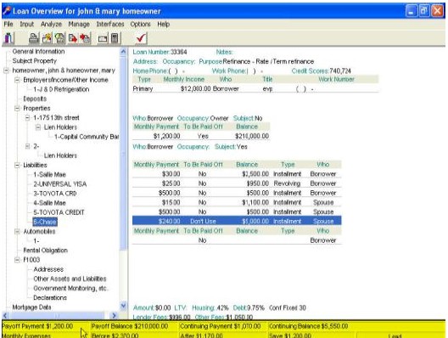This screenshot has height=338, width=448.
Task: Click the highlighted $240.00 Don't Use row
Action: click(x=237, y=221)
